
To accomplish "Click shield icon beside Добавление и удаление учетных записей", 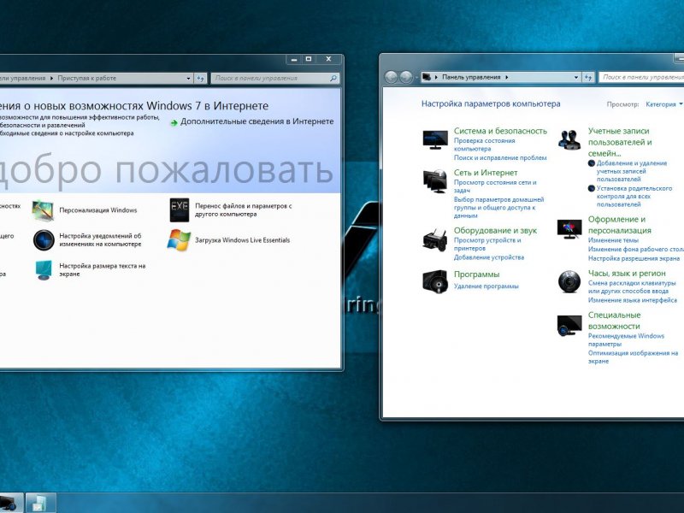I will [x=592, y=163].
